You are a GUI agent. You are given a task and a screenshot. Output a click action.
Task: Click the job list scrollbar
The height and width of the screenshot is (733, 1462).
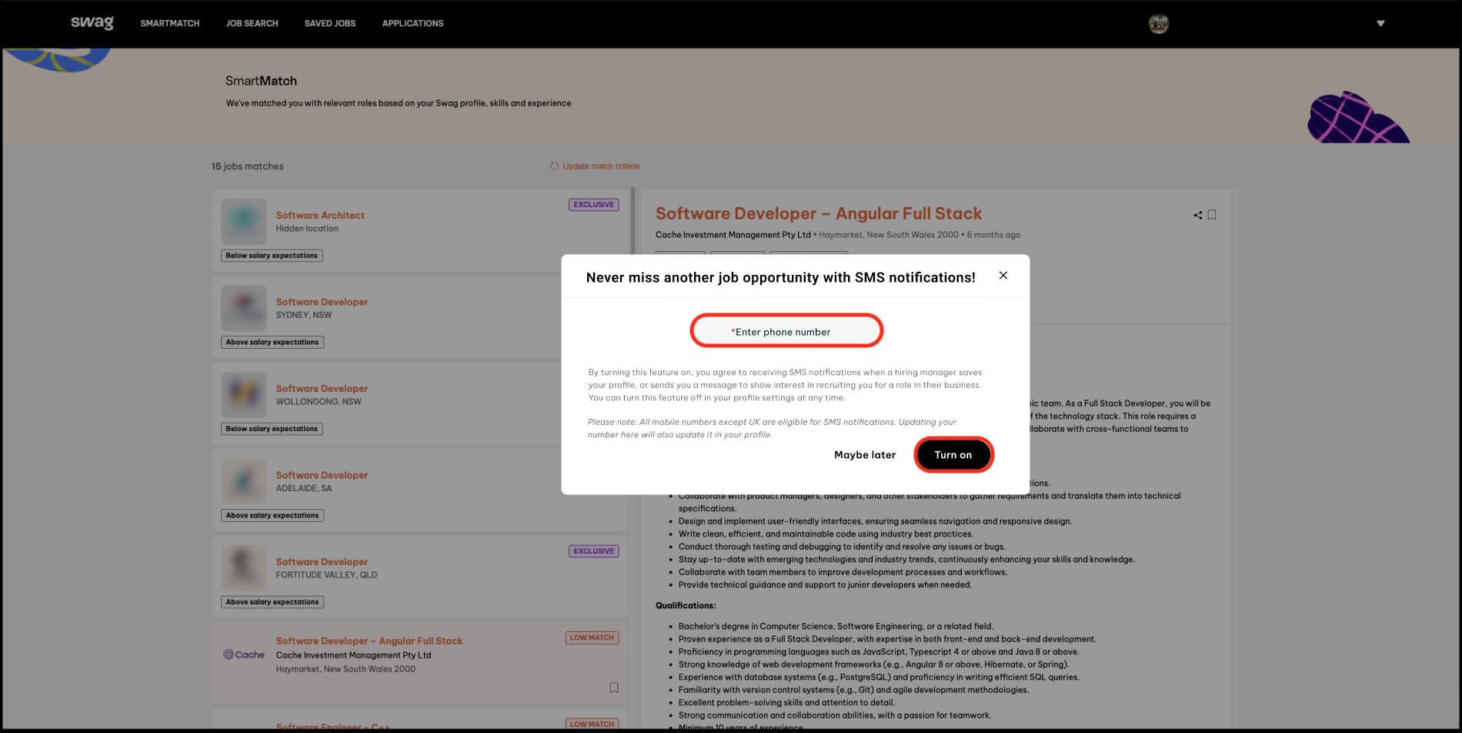pyautogui.click(x=633, y=223)
